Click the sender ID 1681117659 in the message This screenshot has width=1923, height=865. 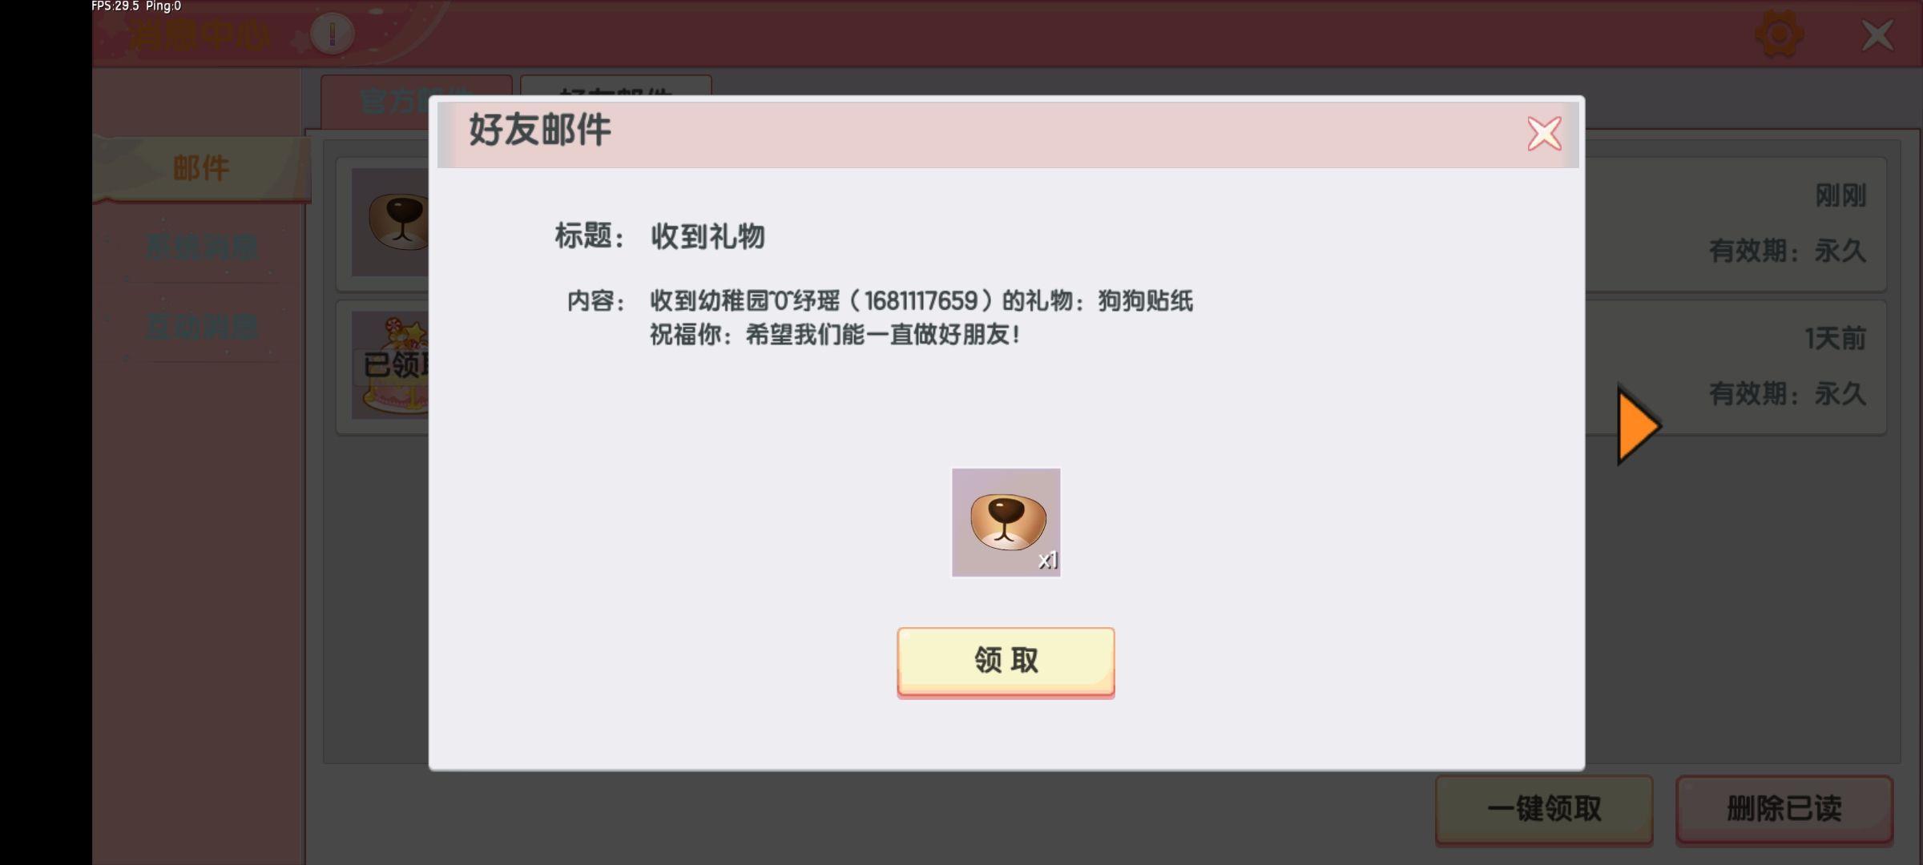[920, 301]
